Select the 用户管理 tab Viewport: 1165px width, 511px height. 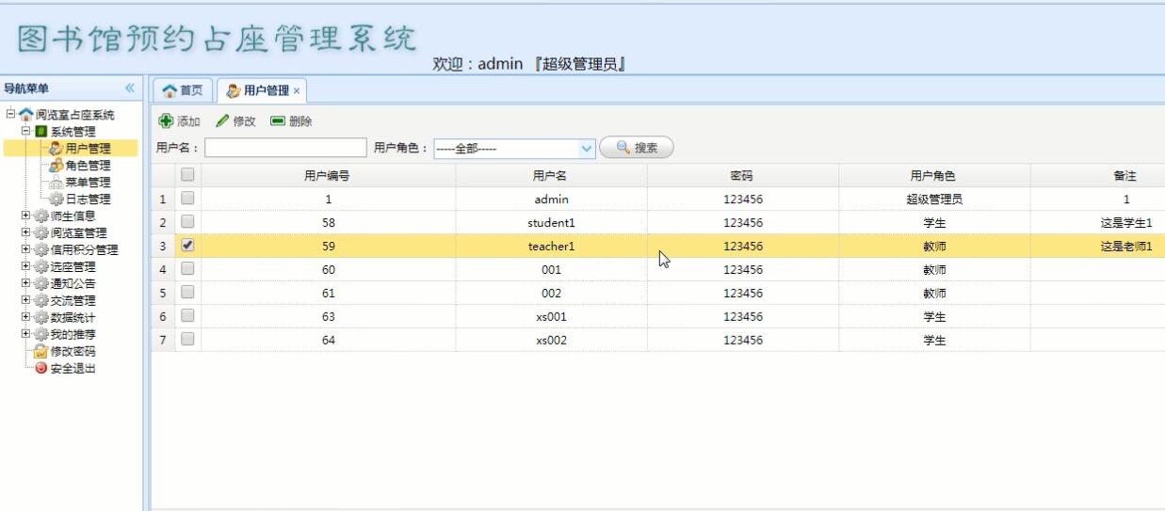262,91
